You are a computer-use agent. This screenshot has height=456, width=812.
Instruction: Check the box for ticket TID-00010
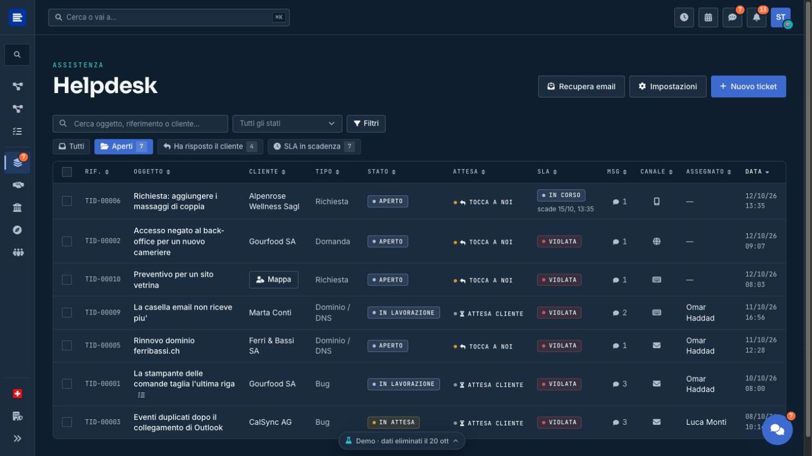67,280
